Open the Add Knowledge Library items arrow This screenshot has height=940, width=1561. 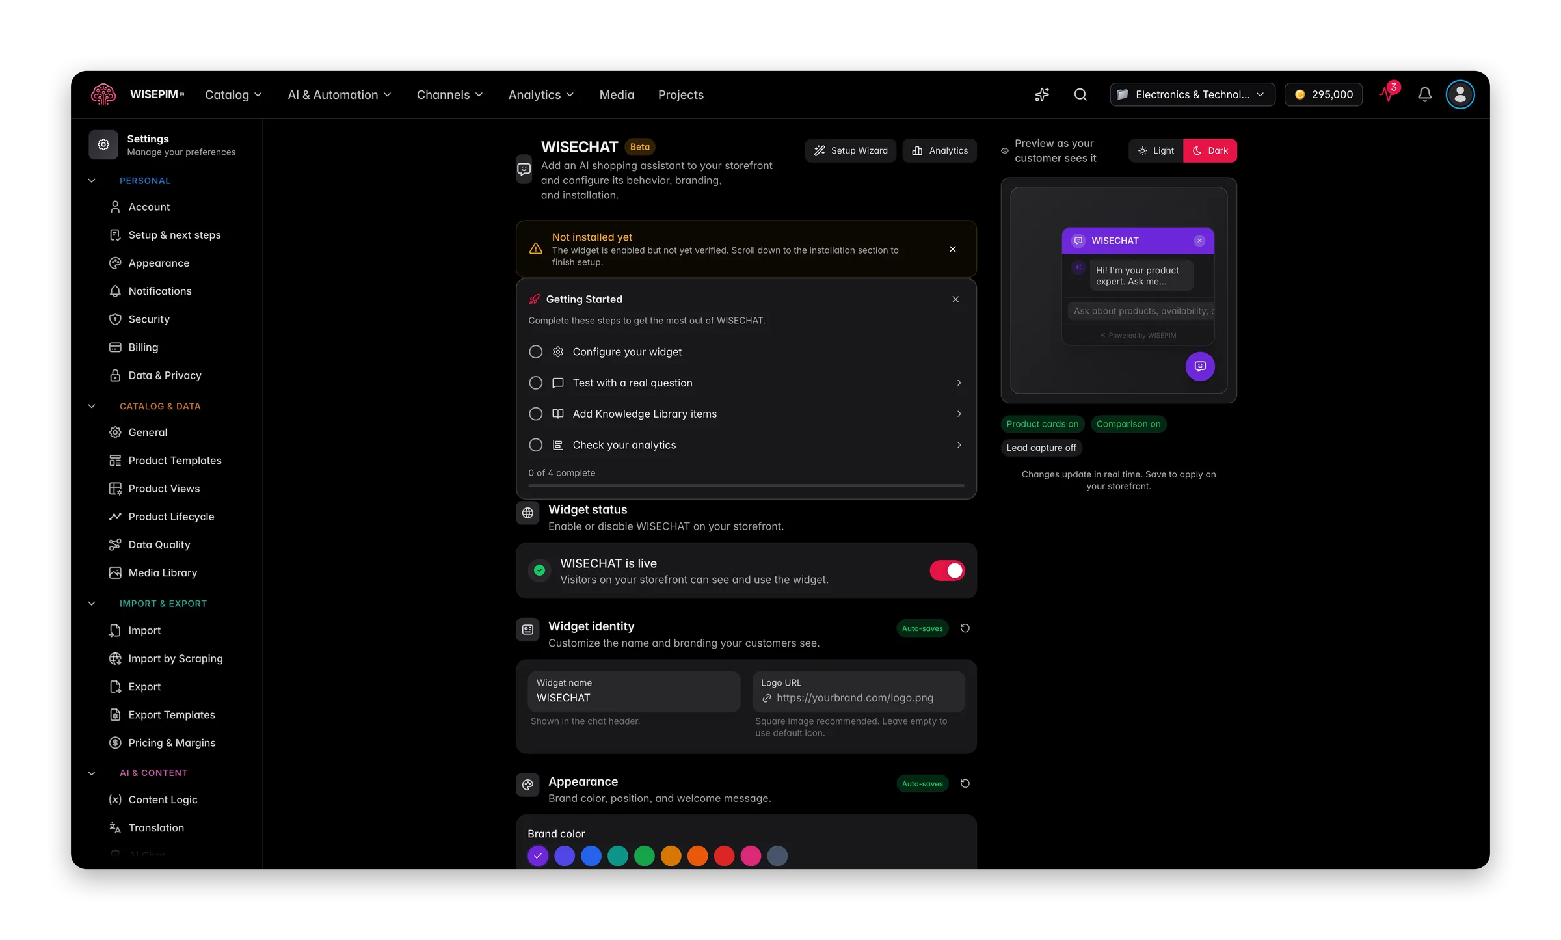[959, 414]
